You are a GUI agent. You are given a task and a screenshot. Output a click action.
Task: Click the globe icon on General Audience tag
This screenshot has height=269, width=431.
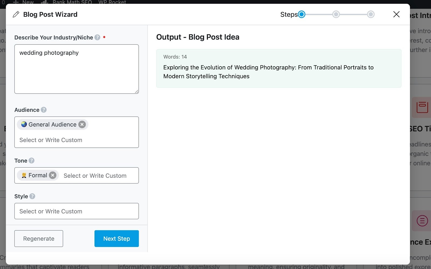click(23, 124)
